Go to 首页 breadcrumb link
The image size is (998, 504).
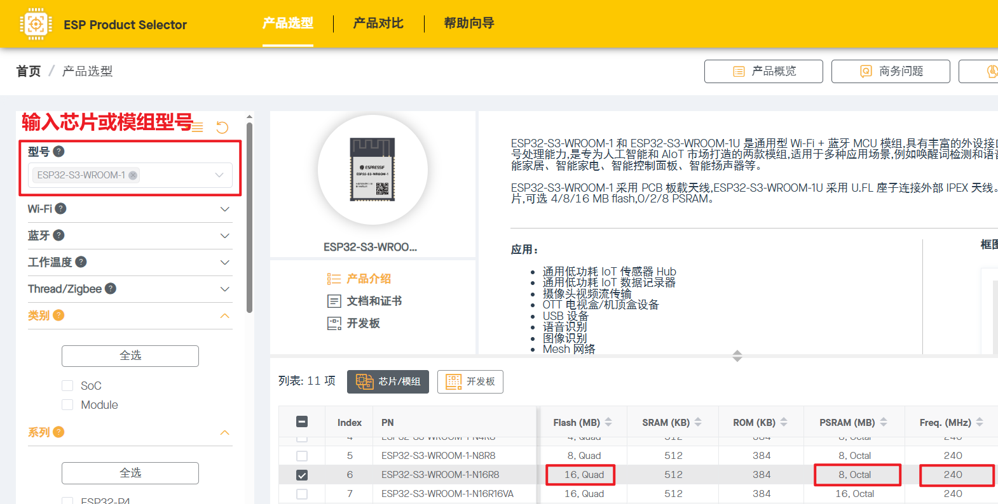[29, 71]
